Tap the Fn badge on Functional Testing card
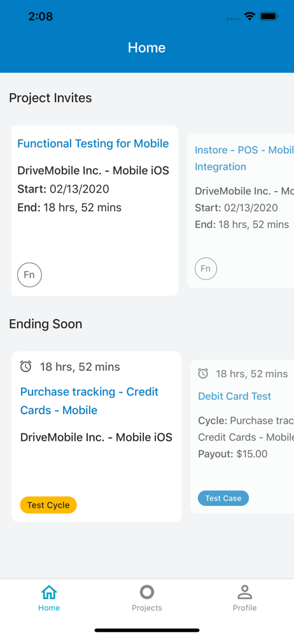 [29, 274]
